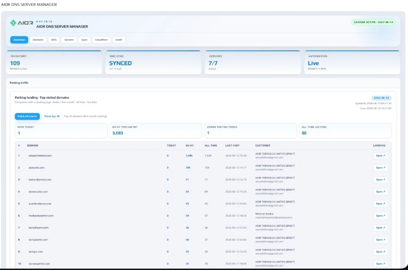This screenshot has height=270, width=408.
Task: Go to the Servers tab
Action: point(69,40)
